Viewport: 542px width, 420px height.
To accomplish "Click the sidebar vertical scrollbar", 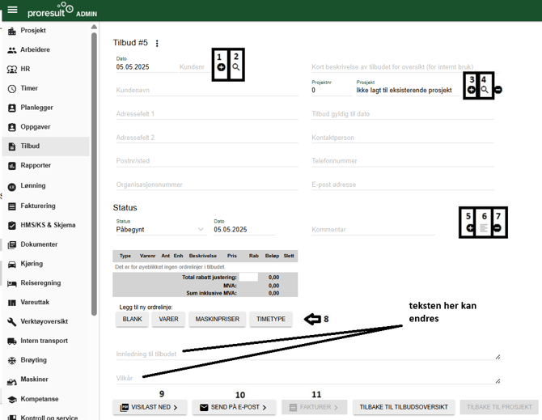I will [94, 162].
